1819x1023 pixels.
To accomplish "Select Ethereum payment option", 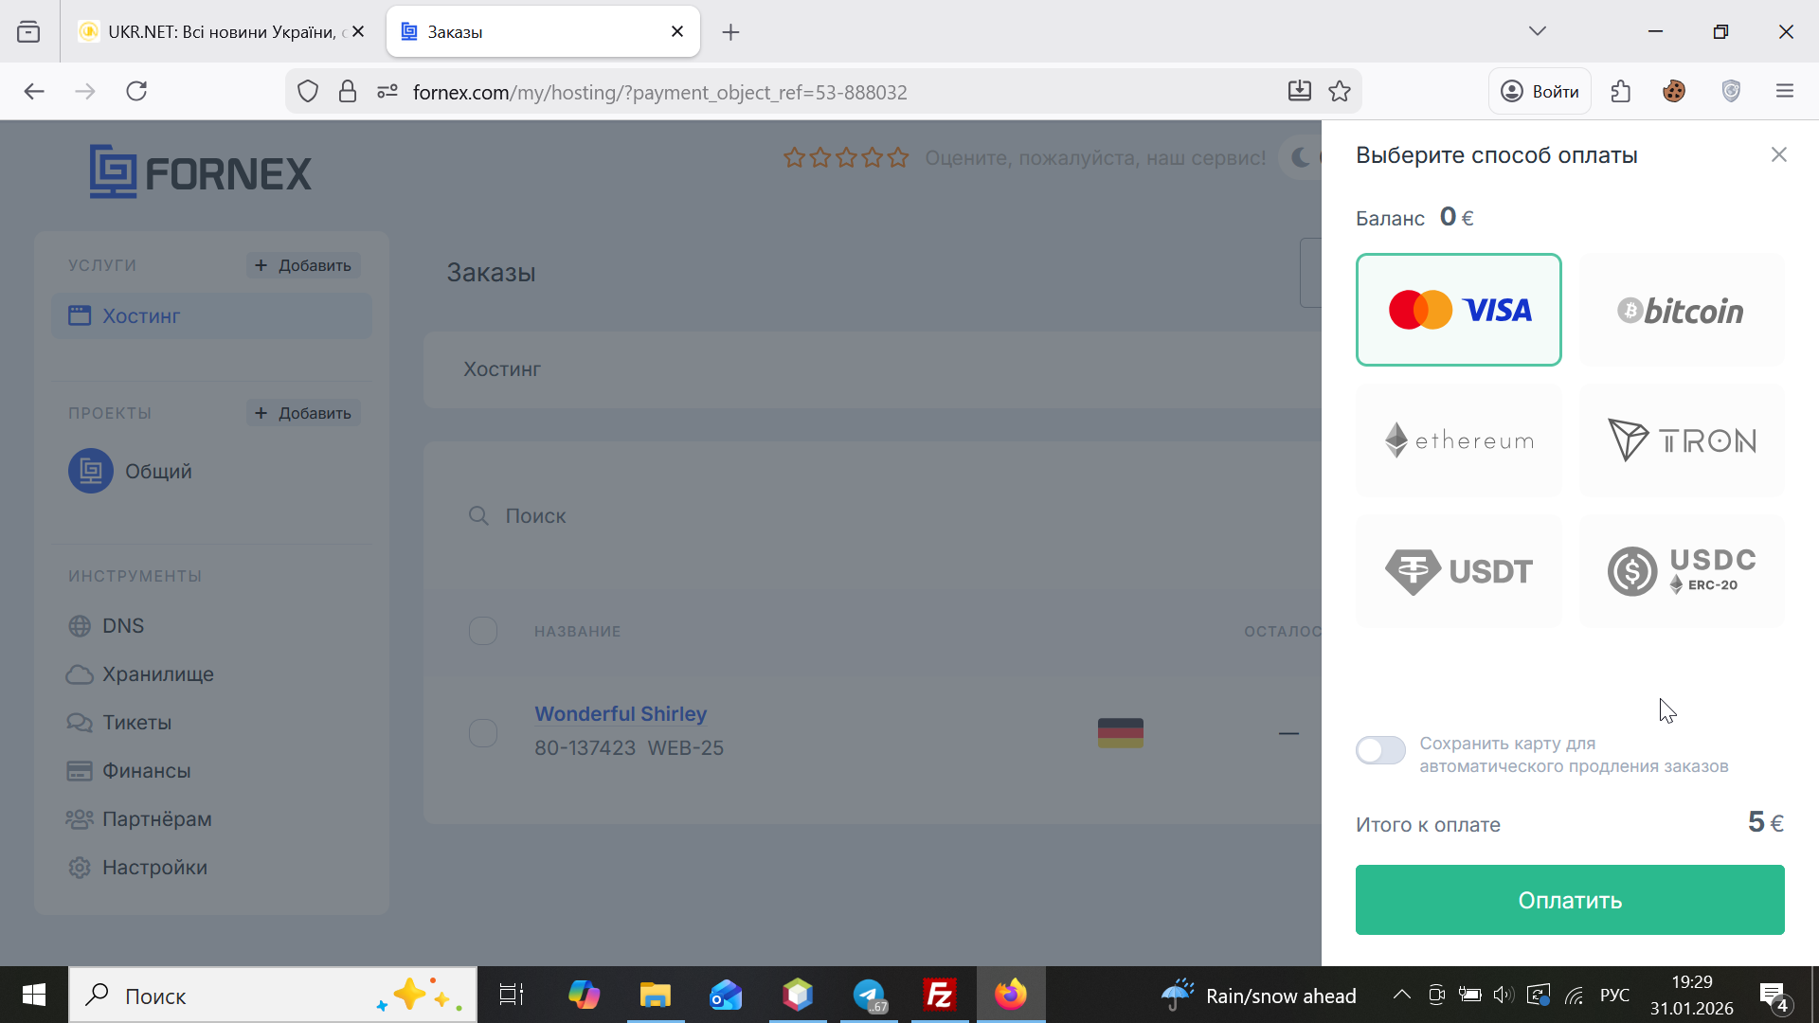I will [x=1458, y=440].
